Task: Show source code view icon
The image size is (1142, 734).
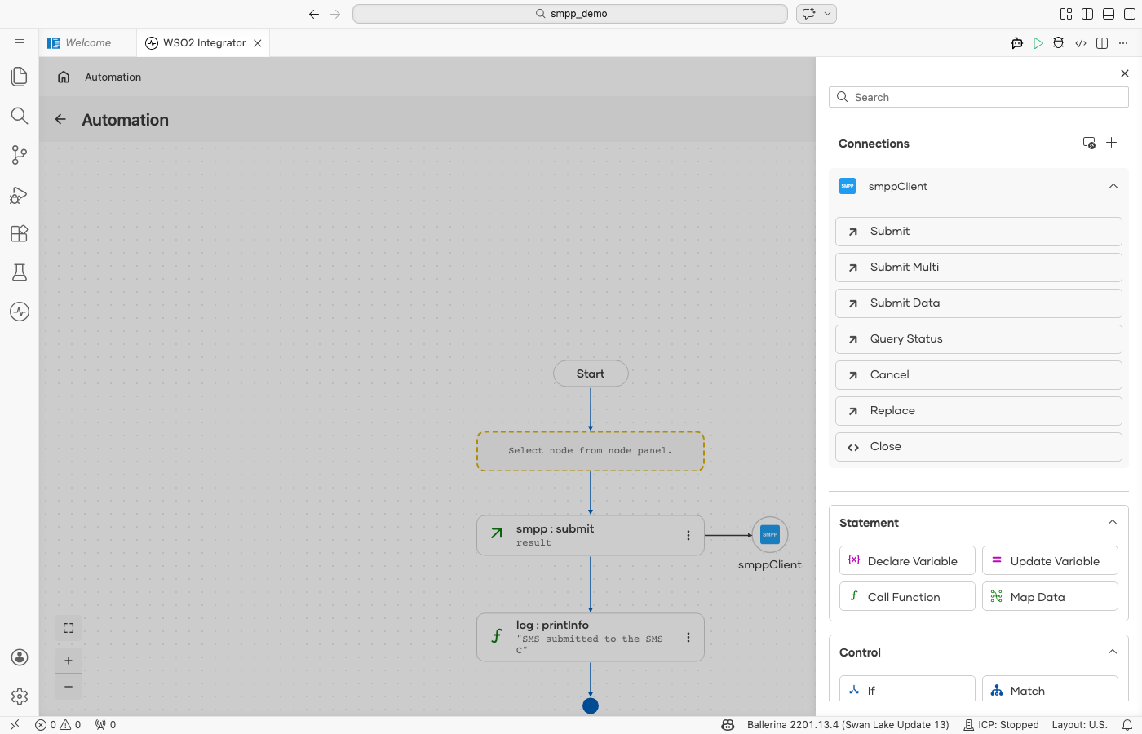Action: (x=1081, y=43)
